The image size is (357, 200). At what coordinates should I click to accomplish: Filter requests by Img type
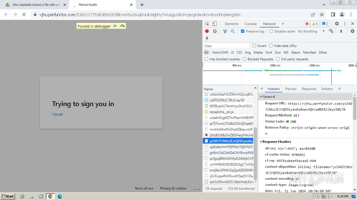pos(247,52)
